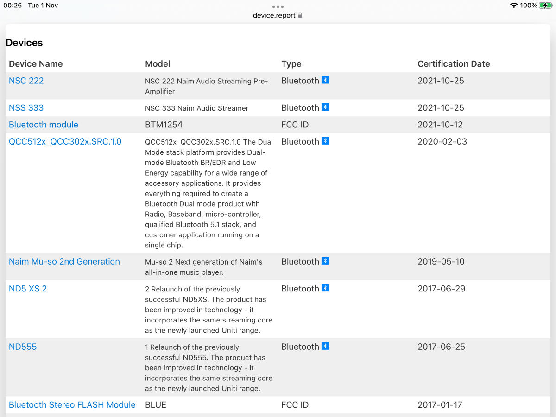This screenshot has height=417, width=556.
Task: Click the word Bluetooth in NSC 222 row
Action: coord(300,81)
